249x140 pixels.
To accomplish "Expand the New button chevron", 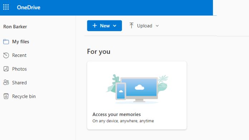I will pos(114,26).
